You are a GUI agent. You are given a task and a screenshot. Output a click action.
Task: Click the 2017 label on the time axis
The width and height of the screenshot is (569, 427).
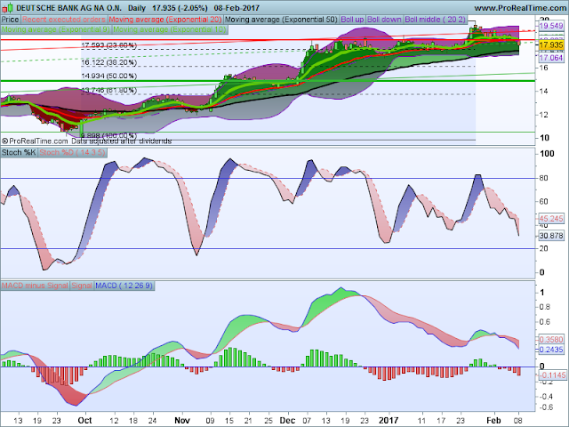point(389,420)
